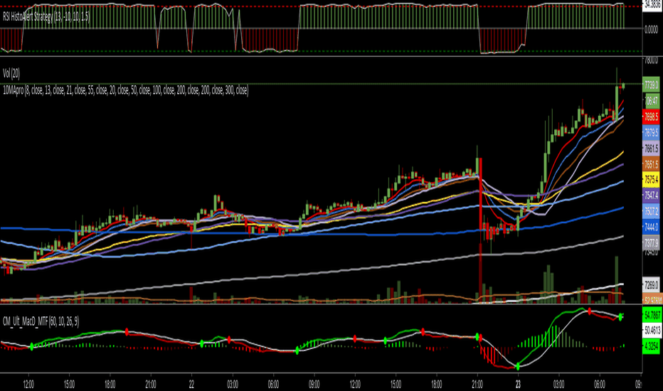Click the 7800.0 price axis label

pyautogui.click(x=651, y=60)
